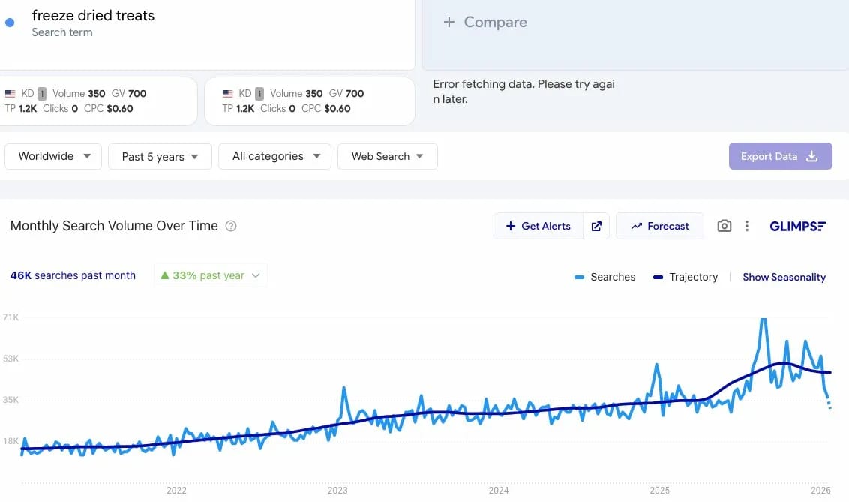Open the All categories dropdown
This screenshot has width=849, height=502.
[x=275, y=156]
